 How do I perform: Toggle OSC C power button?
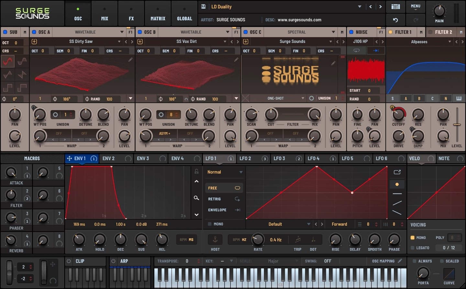[246, 32]
